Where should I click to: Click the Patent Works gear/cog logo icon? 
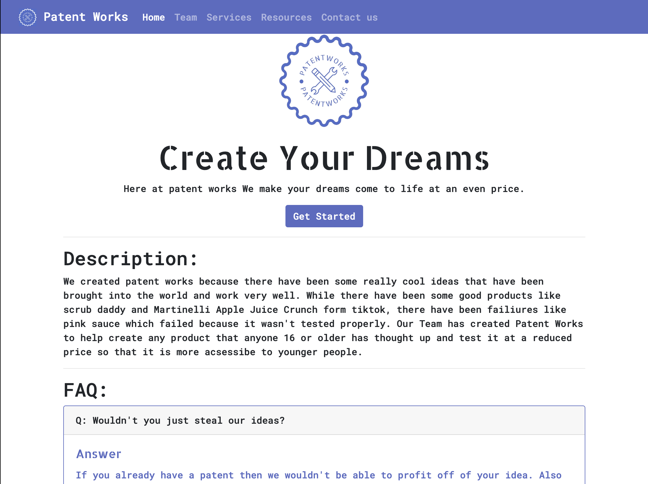(x=26, y=17)
